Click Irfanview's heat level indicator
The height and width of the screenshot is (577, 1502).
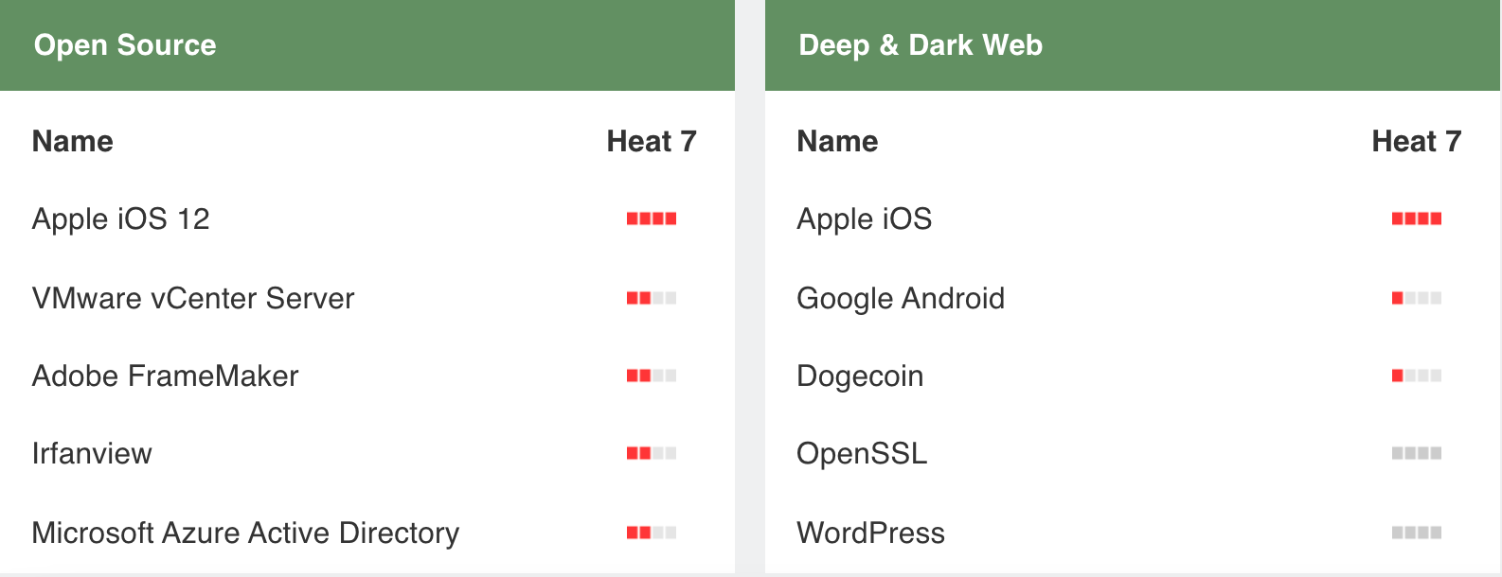653,453
